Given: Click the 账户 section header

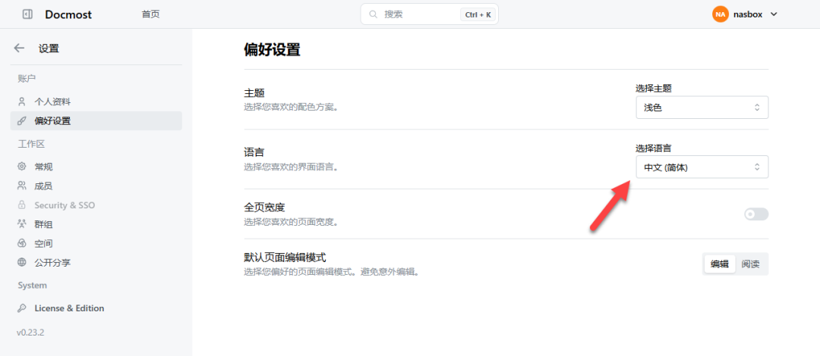Looking at the screenshot, I should pos(26,78).
